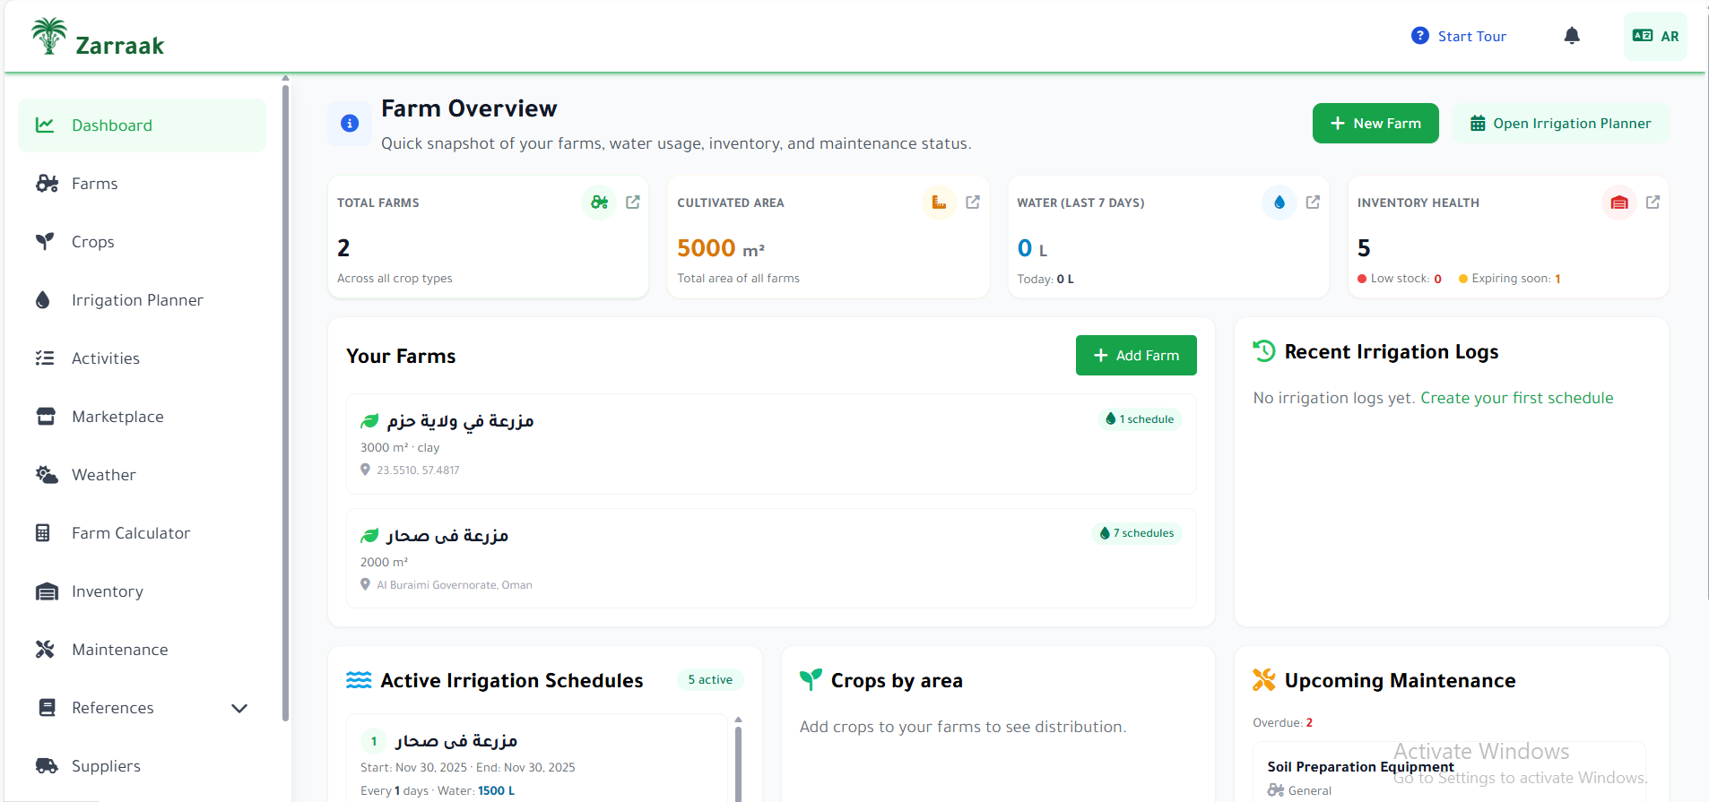Open notifications bell icon
The height and width of the screenshot is (802, 1709).
[x=1572, y=36]
